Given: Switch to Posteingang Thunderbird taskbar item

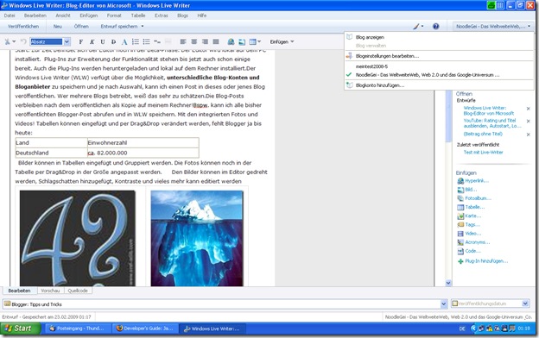Looking at the screenshot, I should [78, 329].
